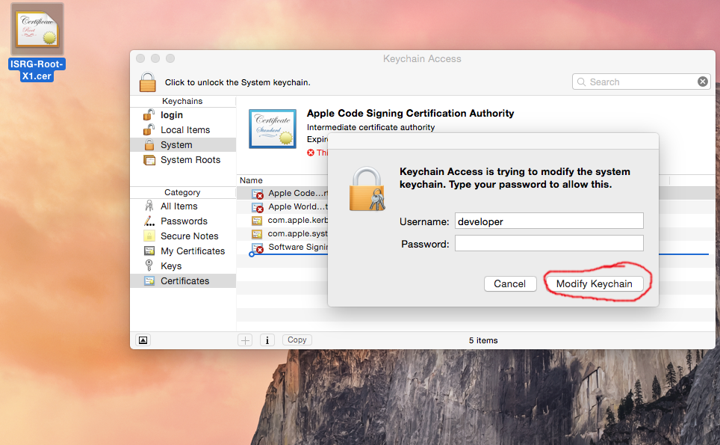Screen dimensions: 720x445
Task: Click the Apple Code row certificate icon
Action: (x=258, y=194)
